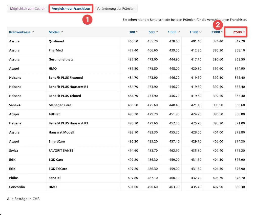
Task: Click the 373.80 premium value
Action: 240,132
